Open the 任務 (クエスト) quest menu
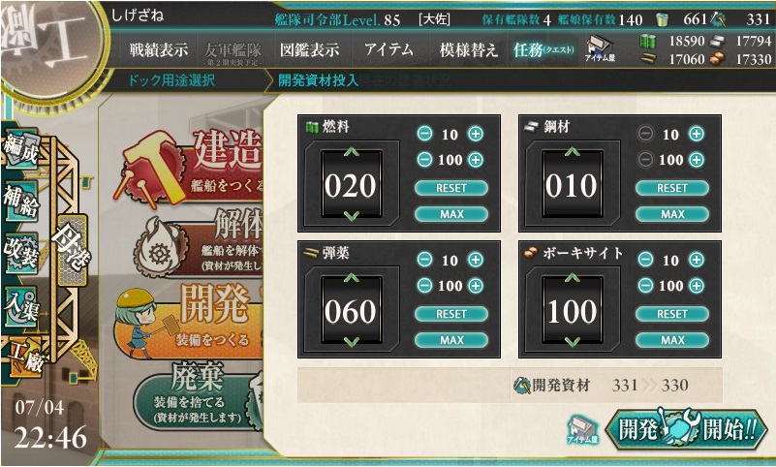The height and width of the screenshot is (467, 776). click(543, 50)
